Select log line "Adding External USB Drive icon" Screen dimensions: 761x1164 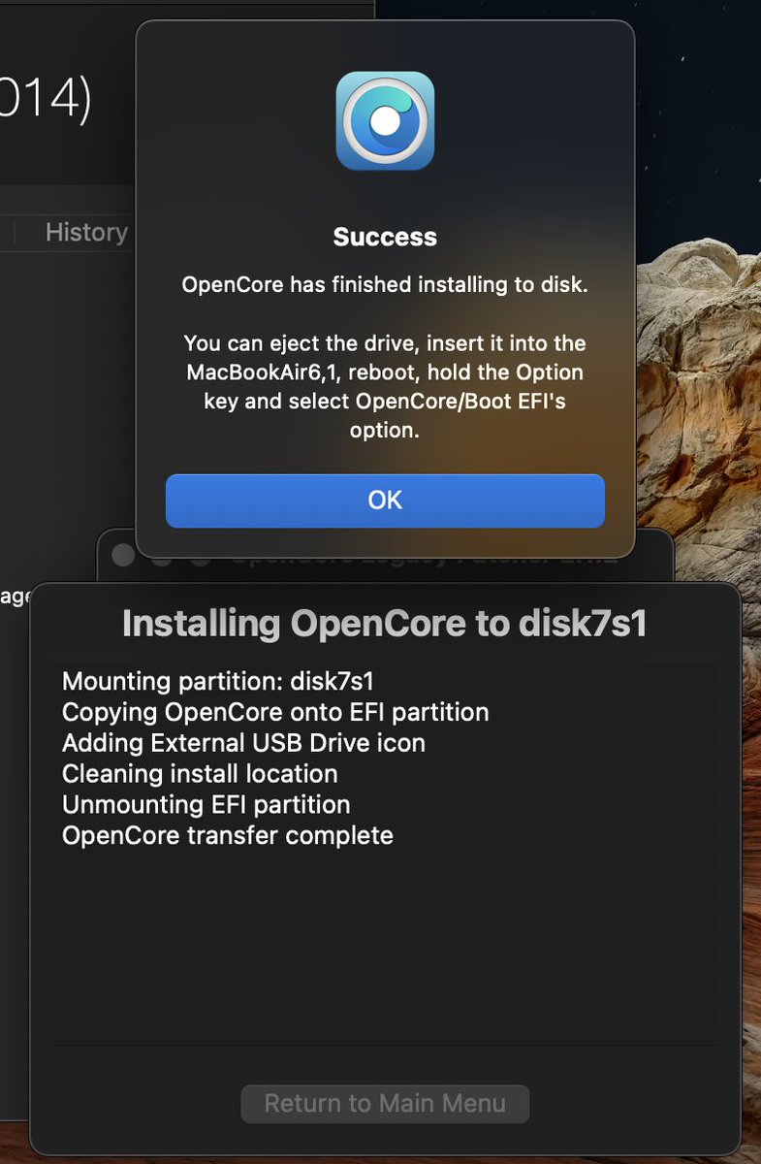(243, 743)
